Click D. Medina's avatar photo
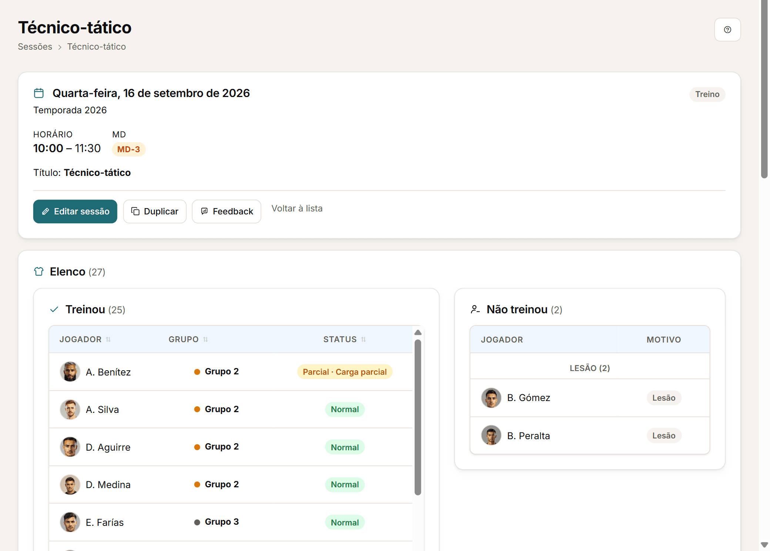The image size is (770, 551). [x=70, y=484]
